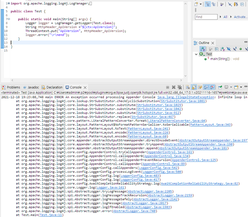Click the Task List toolbar overflow handle
Screen dimensions: 248x217
tap(196, 10)
